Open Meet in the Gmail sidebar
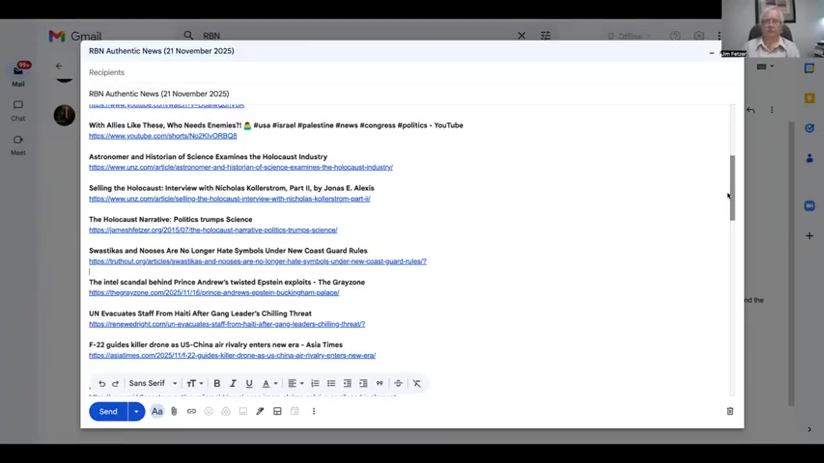 (18, 145)
